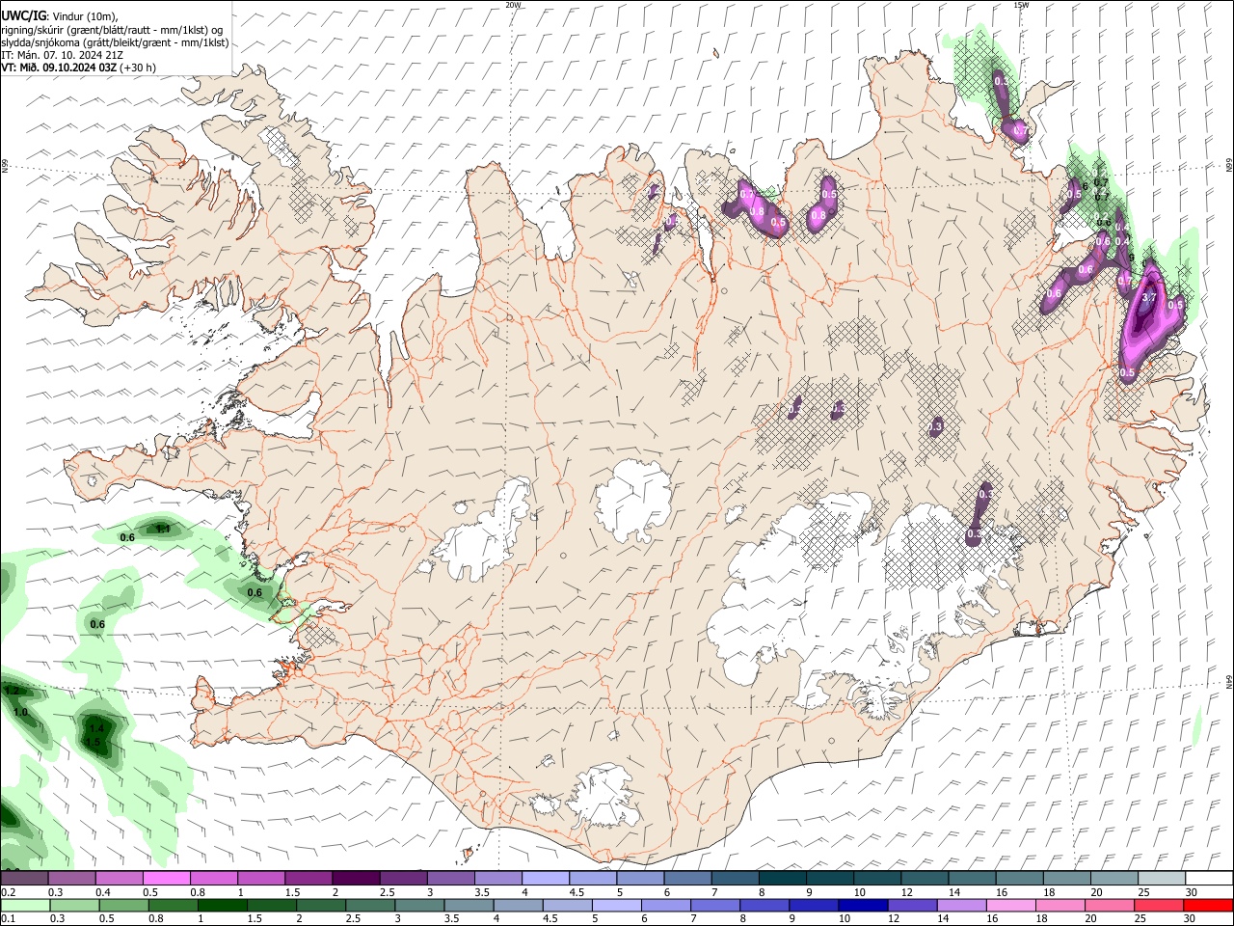Pick the dark teal snow swatch between 8 and 9
The image size is (1234, 926).
[783, 879]
